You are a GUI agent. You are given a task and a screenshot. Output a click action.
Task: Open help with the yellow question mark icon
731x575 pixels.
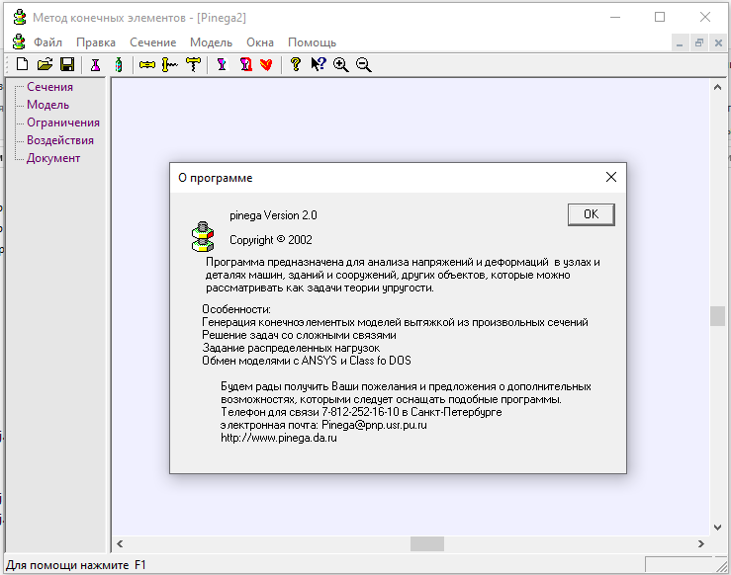295,64
